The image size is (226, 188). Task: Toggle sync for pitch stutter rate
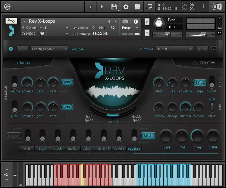[x=67, y=107]
